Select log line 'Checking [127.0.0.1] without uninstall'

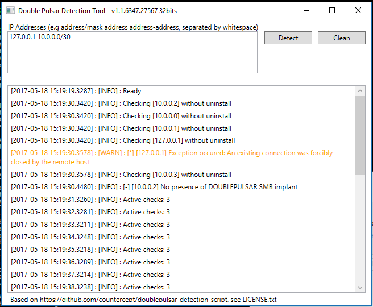(123, 140)
